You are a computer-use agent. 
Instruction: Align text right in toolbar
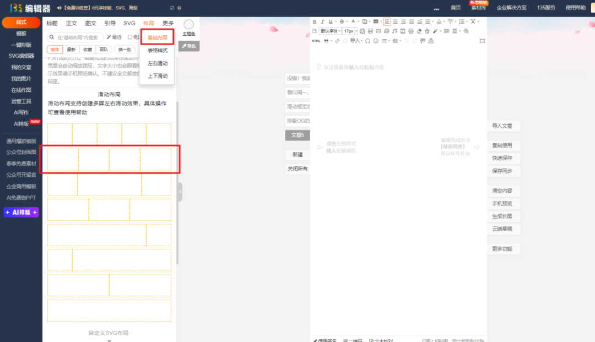403,21
